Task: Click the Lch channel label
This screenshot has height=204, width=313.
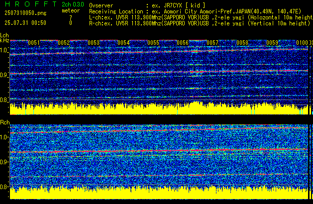Action: click(4, 35)
